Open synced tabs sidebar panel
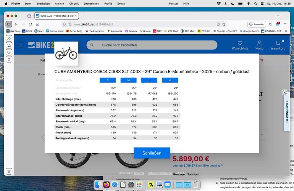The width and height of the screenshot is (294, 191). (x=9, y=45)
